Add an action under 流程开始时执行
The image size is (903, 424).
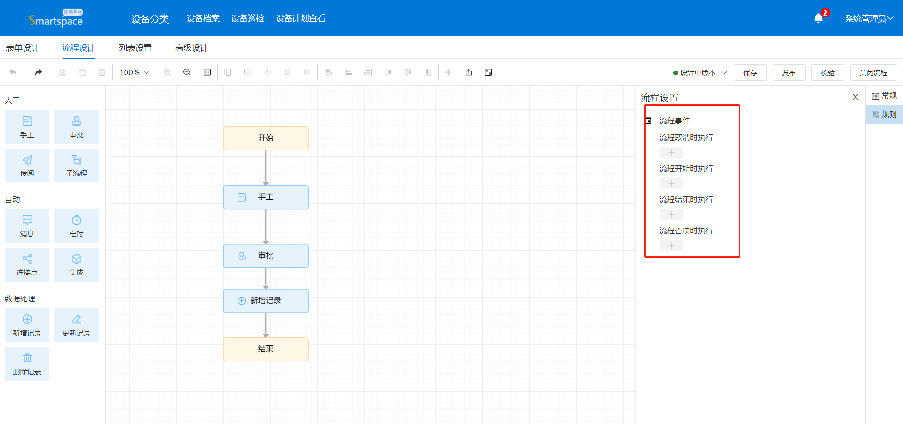point(672,184)
